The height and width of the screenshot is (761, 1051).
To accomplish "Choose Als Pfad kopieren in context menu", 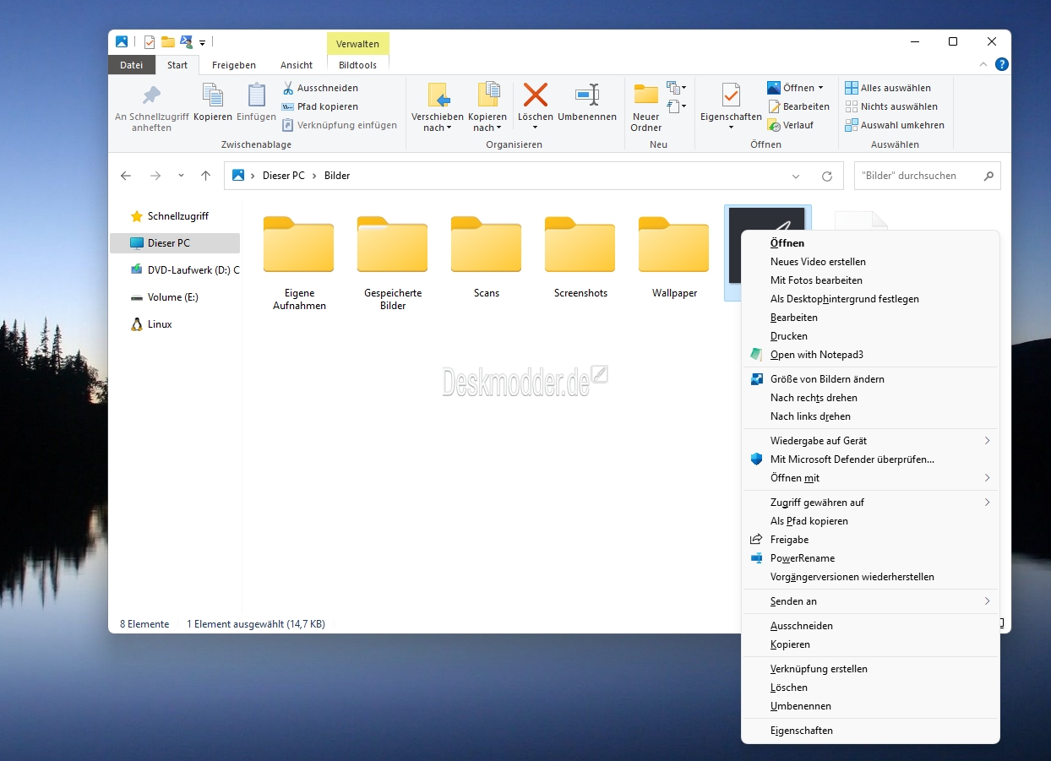I will (870, 521).
